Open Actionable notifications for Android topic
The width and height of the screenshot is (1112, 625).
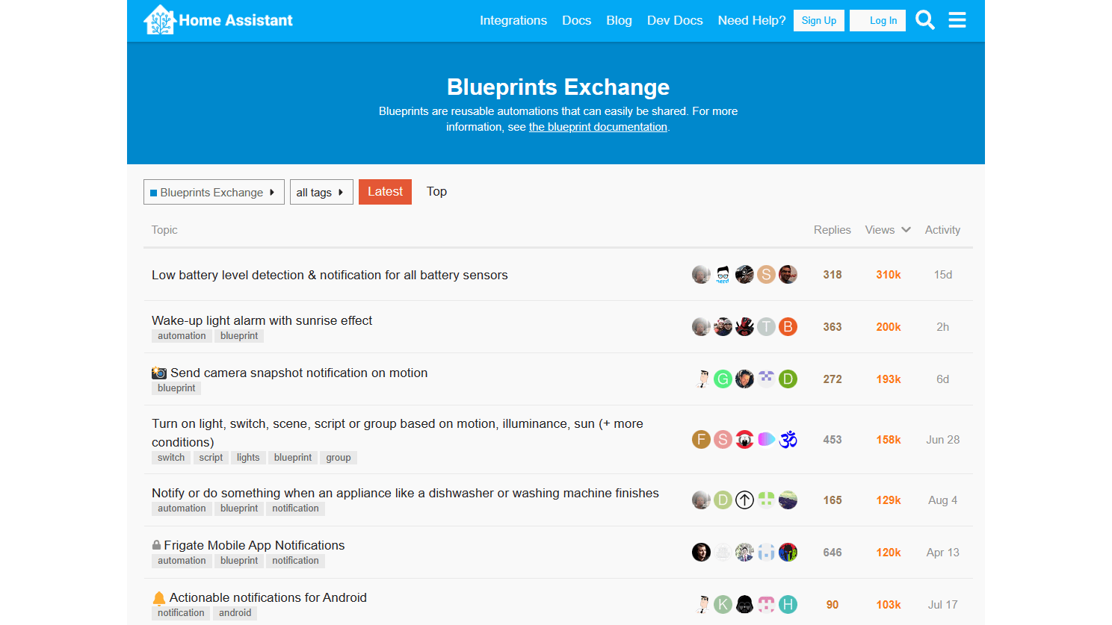[x=268, y=597]
